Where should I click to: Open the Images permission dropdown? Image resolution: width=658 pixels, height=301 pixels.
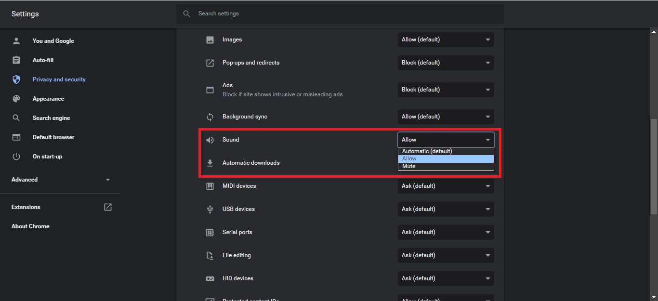446,39
